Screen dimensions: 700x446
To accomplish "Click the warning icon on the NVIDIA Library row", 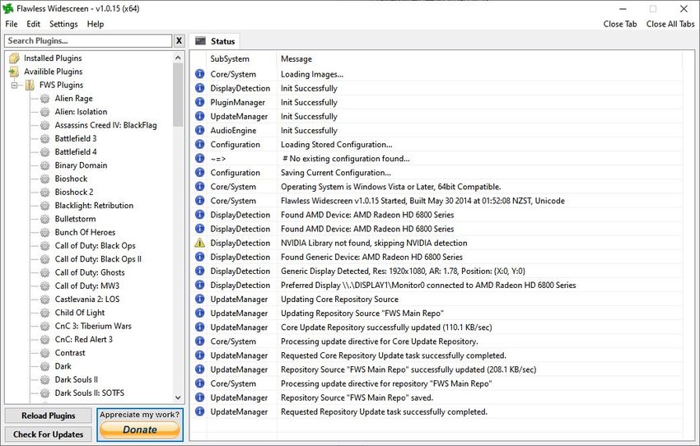I will tap(199, 243).
